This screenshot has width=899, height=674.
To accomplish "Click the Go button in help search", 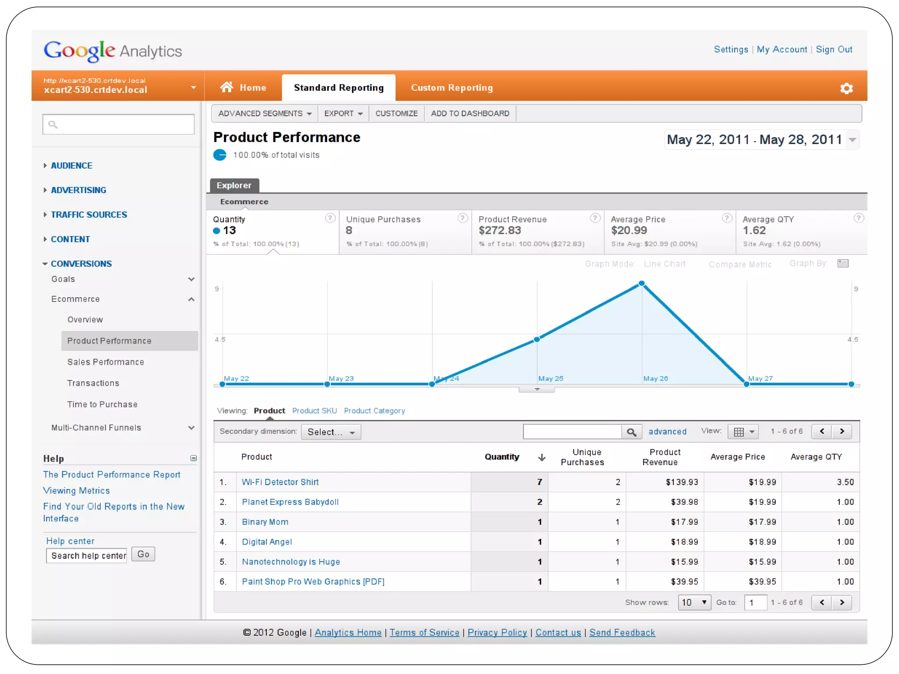I will (x=143, y=554).
